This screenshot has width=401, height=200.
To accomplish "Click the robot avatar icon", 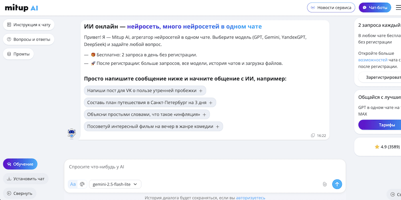I will pos(72,134).
